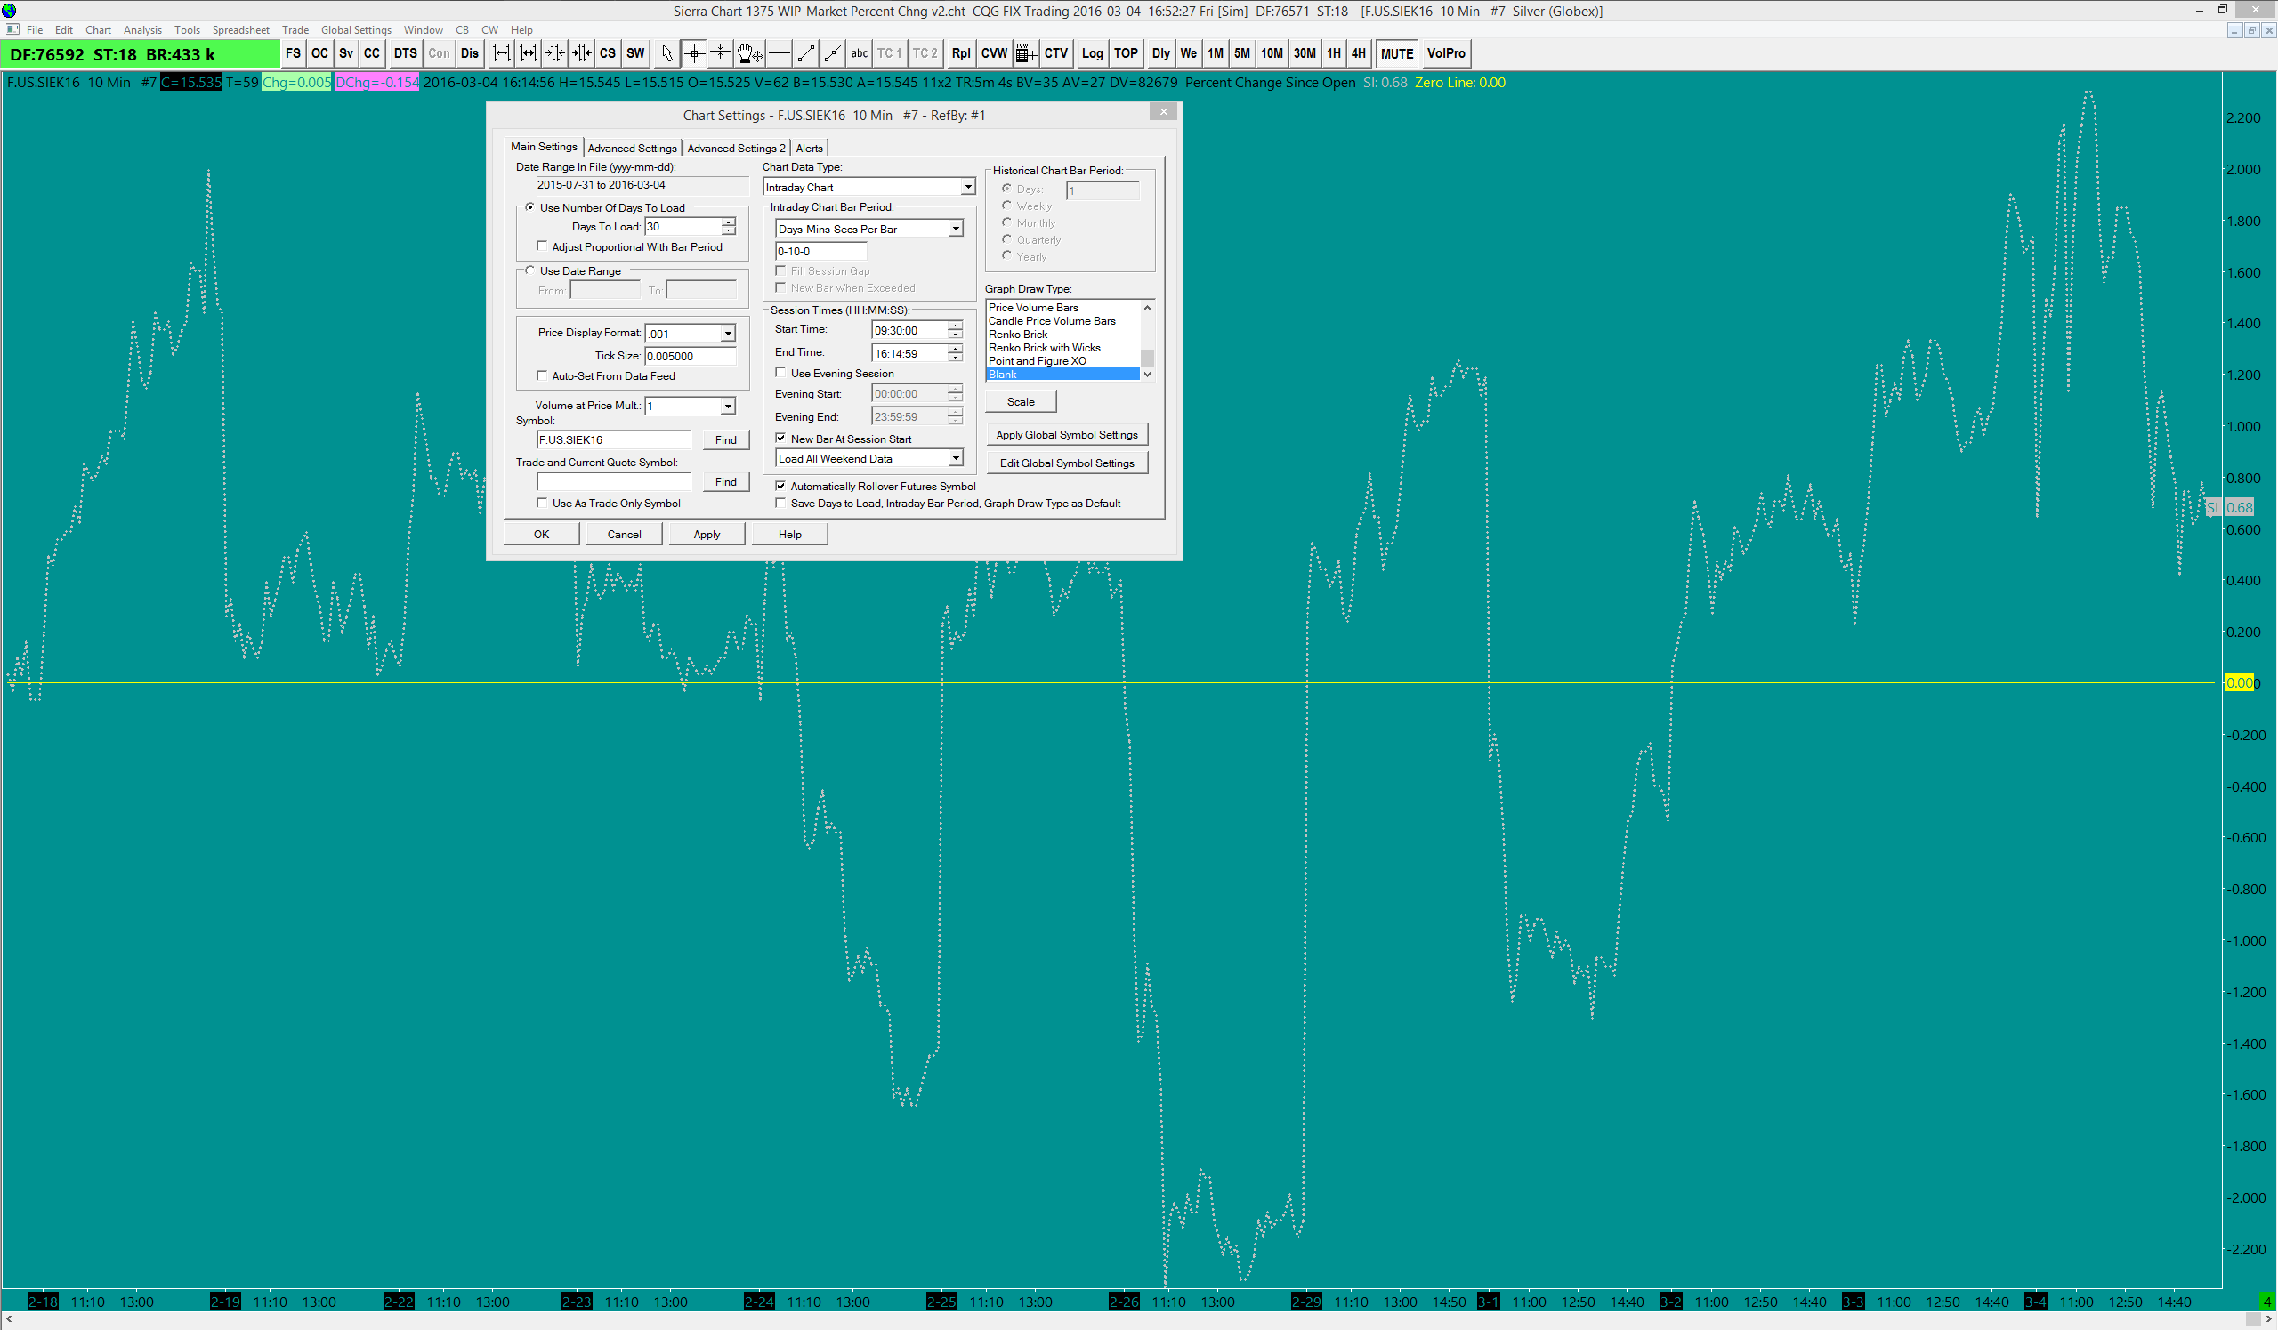Screen dimensions: 2278x1330
Task: Check the Use Evening Session box
Action: pos(781,373)
